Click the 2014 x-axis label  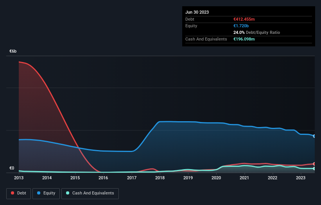[47, 178]
